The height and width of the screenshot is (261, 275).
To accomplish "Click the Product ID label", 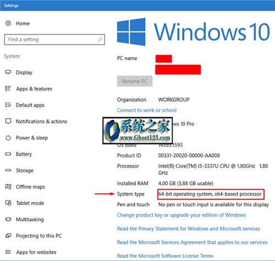I will tap(129, 156).
